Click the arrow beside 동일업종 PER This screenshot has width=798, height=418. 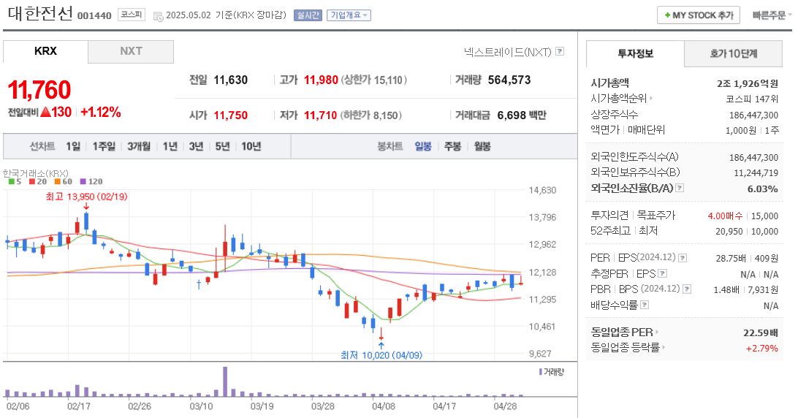click(657, 332)
